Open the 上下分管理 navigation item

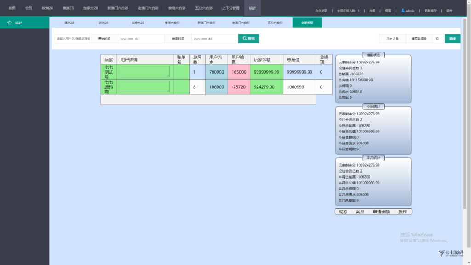pyautogui.click(x=230, y=8)
